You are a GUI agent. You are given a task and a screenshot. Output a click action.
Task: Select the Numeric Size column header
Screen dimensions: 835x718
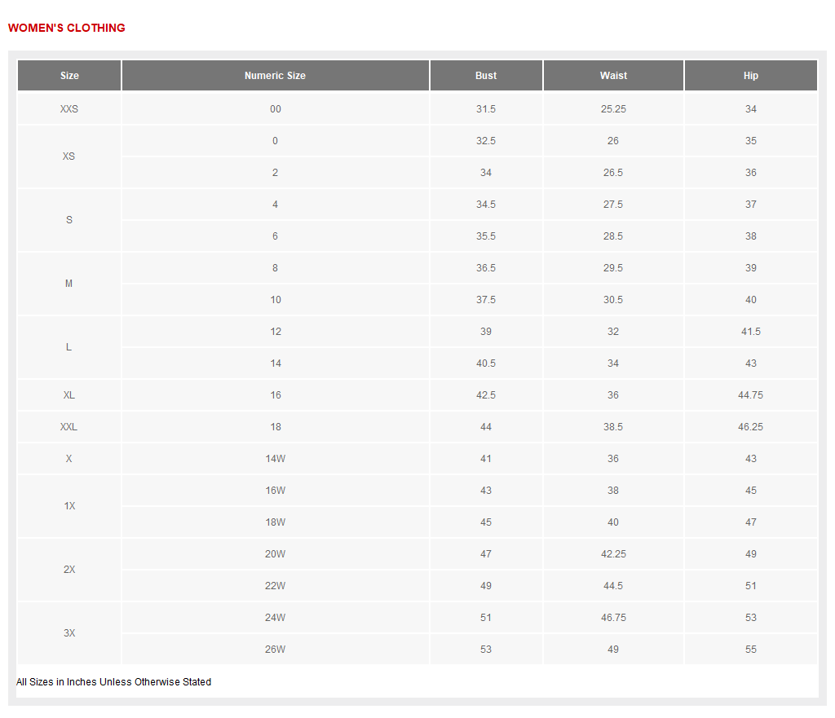tap(275, 76)
